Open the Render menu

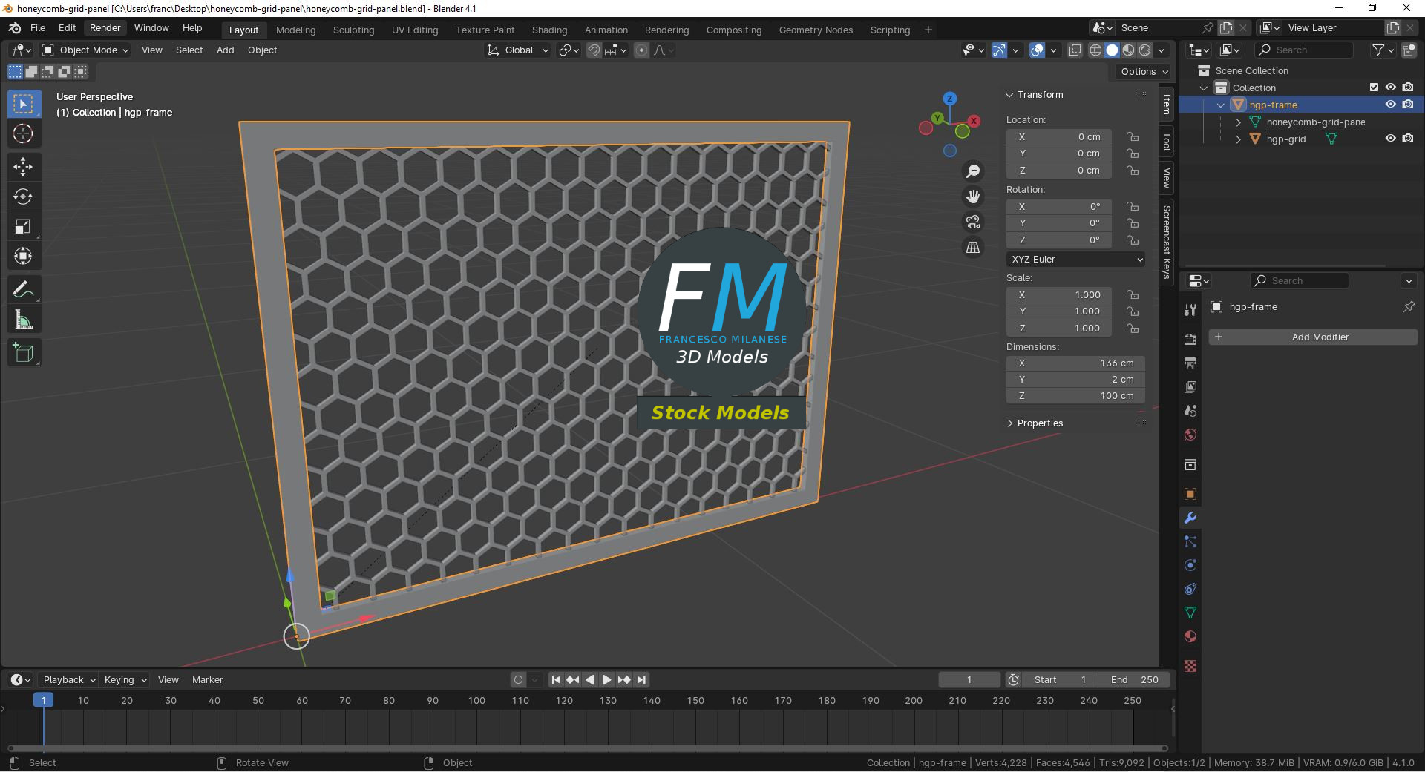click(105, 28)
